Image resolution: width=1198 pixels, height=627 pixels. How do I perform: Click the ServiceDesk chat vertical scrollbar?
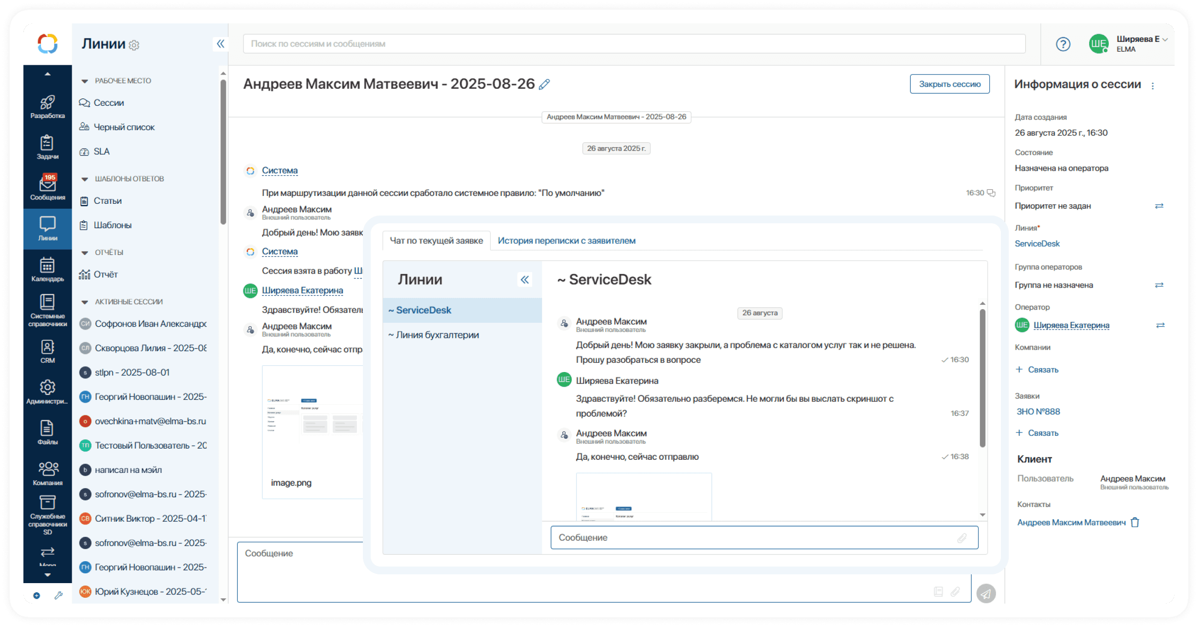pyautogui.click(x=982, y=378)
